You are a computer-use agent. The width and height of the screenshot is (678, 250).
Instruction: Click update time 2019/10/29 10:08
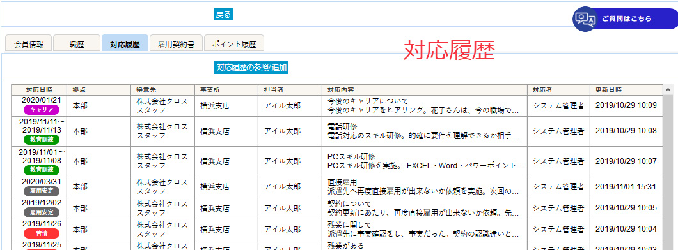(626, 131)
